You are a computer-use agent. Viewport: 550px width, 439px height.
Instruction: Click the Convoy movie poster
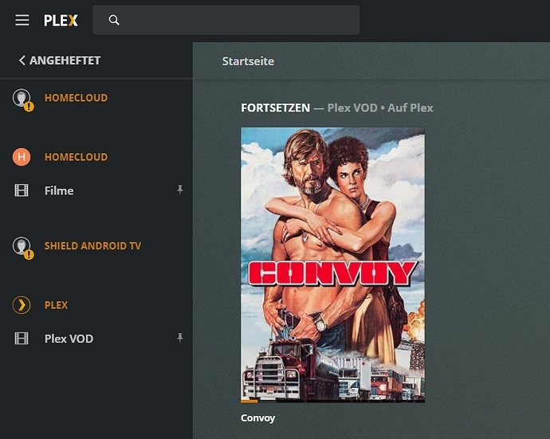click(x=332, y=265)
